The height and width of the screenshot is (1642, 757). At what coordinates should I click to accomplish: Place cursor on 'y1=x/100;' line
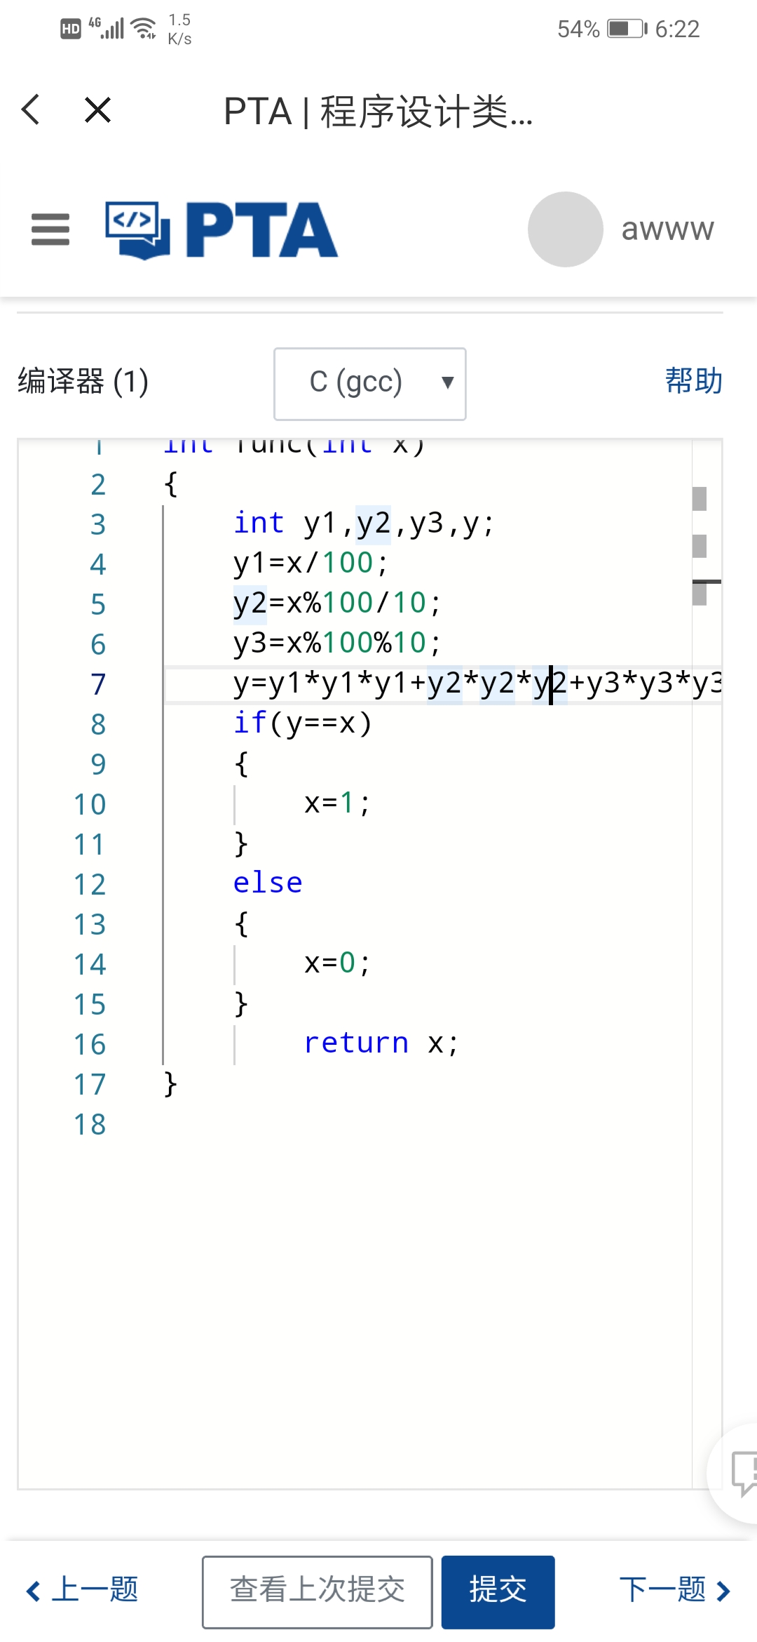310,563
